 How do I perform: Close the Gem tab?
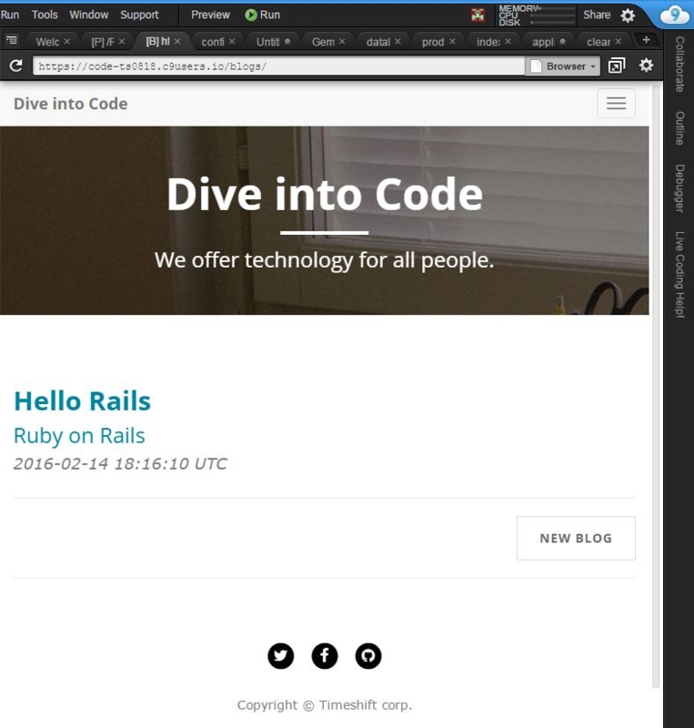[x=342, y=41]
